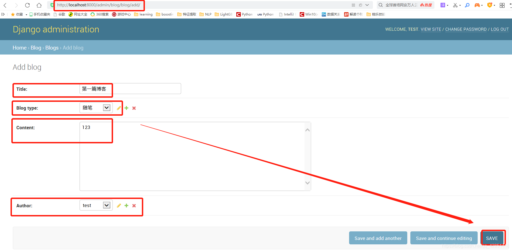Go to Blog in the breadcrumb

pos(36,48)
